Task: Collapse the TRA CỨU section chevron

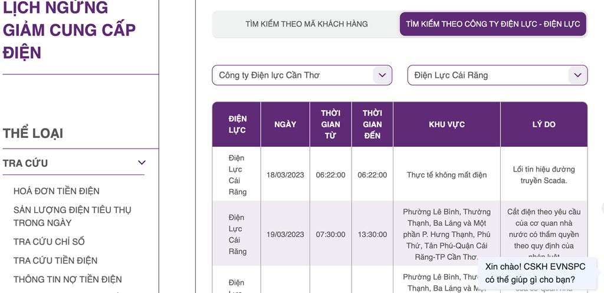Action: pyautogui.click(x=142, y=163)
